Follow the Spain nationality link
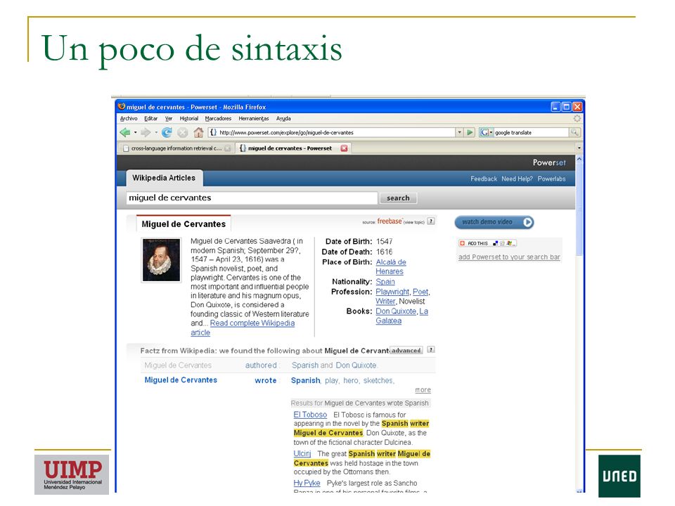Viewport: 675px width, 506px height. (385, 281)
